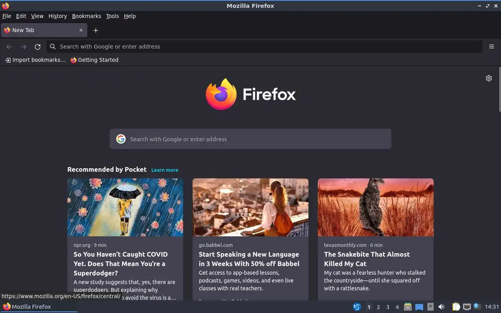Open the clipboard manager tray icon
The height and width of the screenshot is (313, 501).
pos(456,307)
